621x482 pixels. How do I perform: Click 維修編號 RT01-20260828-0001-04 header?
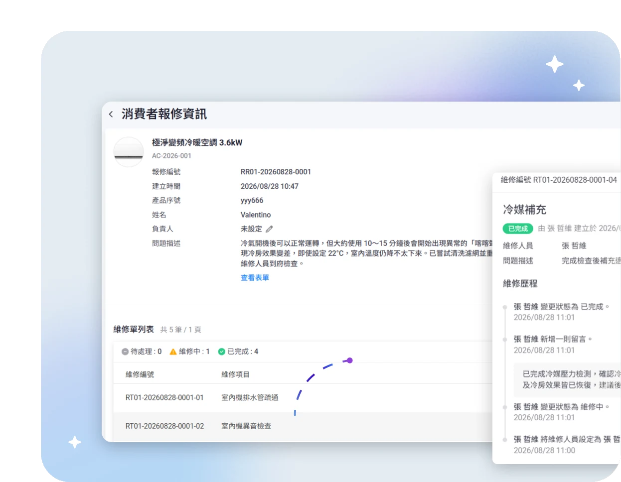[x=559, y=180]
